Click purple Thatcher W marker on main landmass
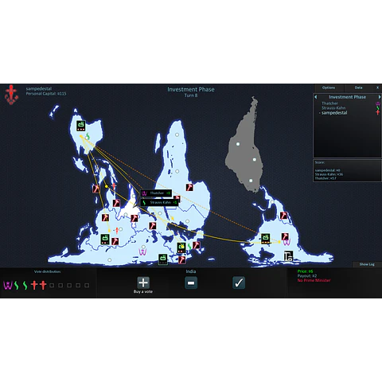 pos(142,252)
